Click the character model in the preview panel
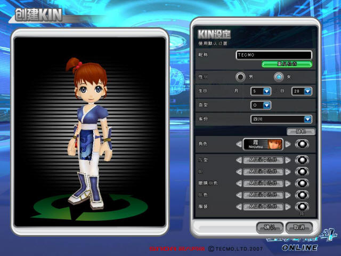The image size is (341, 256). [x=89, y=133]
